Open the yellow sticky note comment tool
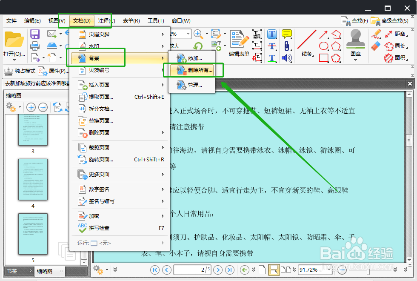Image resolution: width=417 pixels, height=281 pixels. coord(286,34)
